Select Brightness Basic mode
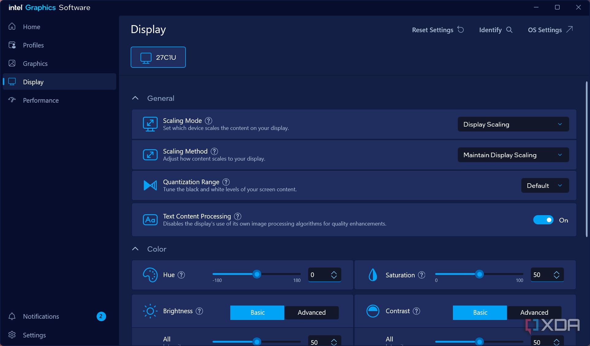Image resolution: width=590 pixels, height=346 pixels. [x=257, y=312]
